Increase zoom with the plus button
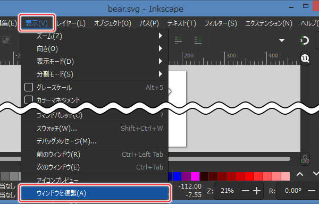This screenshot has height=204, width=319. (x=257, y=191)
